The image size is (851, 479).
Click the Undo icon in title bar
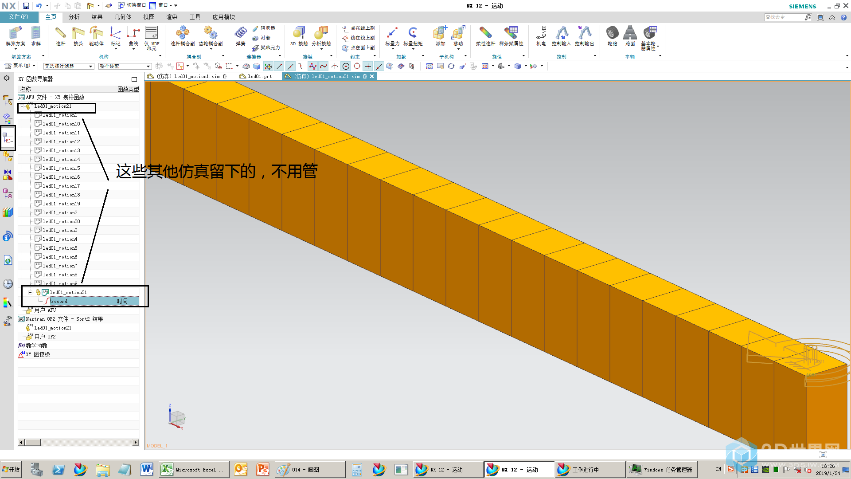pyautogui.click(x=39, y=6)
